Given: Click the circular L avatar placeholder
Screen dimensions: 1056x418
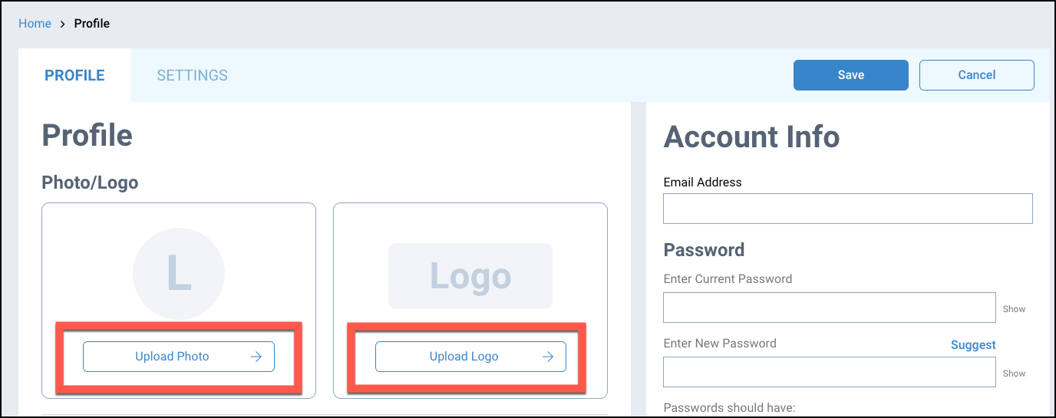Looking at the screenshot, I should (x=179, y=274).
